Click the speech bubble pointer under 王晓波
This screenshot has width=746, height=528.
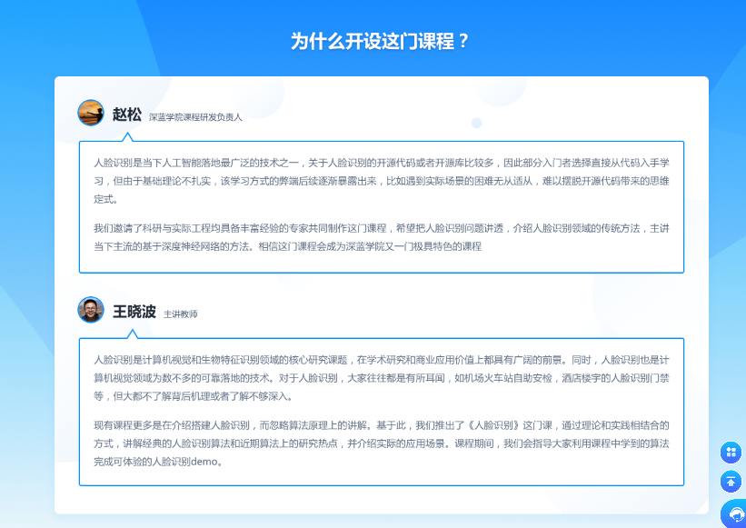128,334
